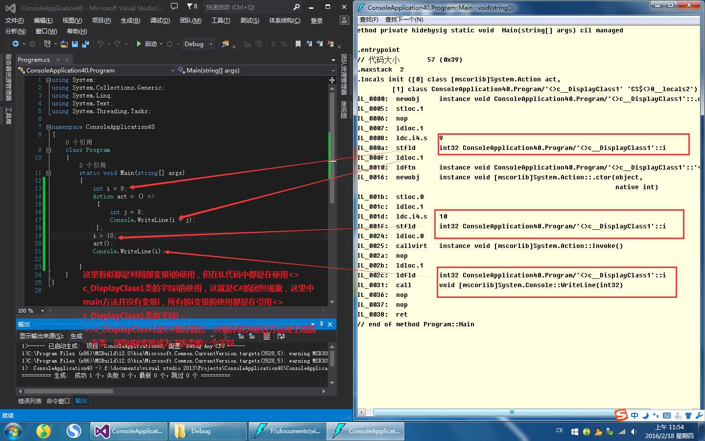Click the split-editor handle above the scrollbar
The width and height of the screenshot is (705, 441).
point(332,80)
